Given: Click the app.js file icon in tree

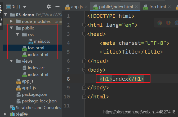Looking at the screenshot, I should [x=18, y=81].
